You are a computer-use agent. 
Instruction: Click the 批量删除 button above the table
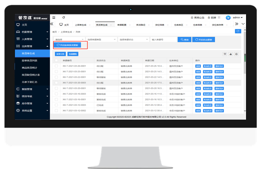tap(73, 54)
